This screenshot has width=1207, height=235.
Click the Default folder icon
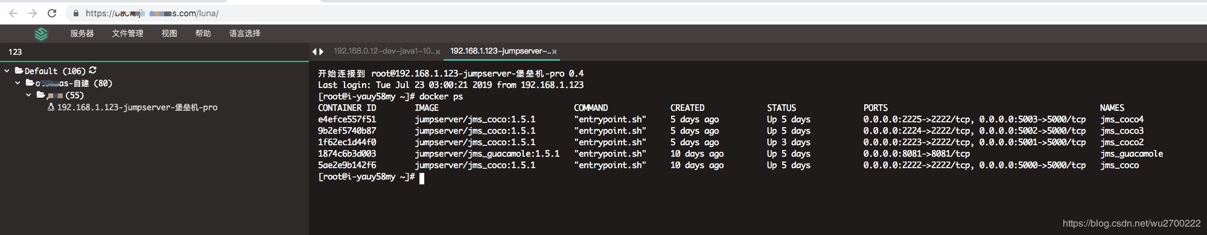click(x=19, y=70)
